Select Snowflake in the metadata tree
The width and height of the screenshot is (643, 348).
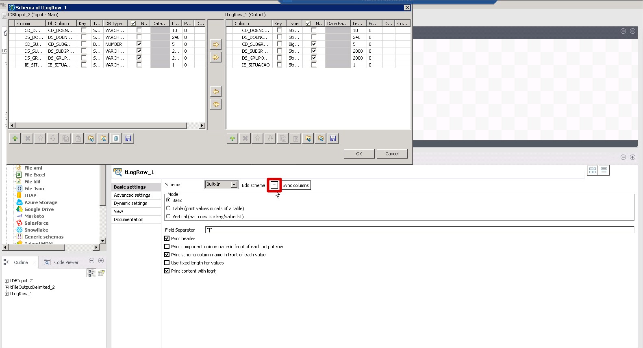point(36,230)
